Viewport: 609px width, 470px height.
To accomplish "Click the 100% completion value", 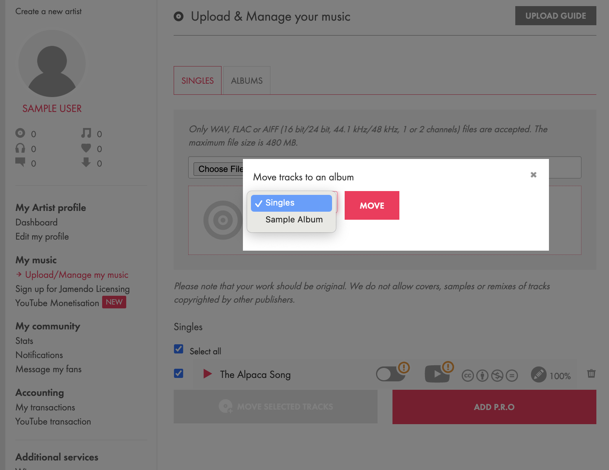I will pos(560,376).
